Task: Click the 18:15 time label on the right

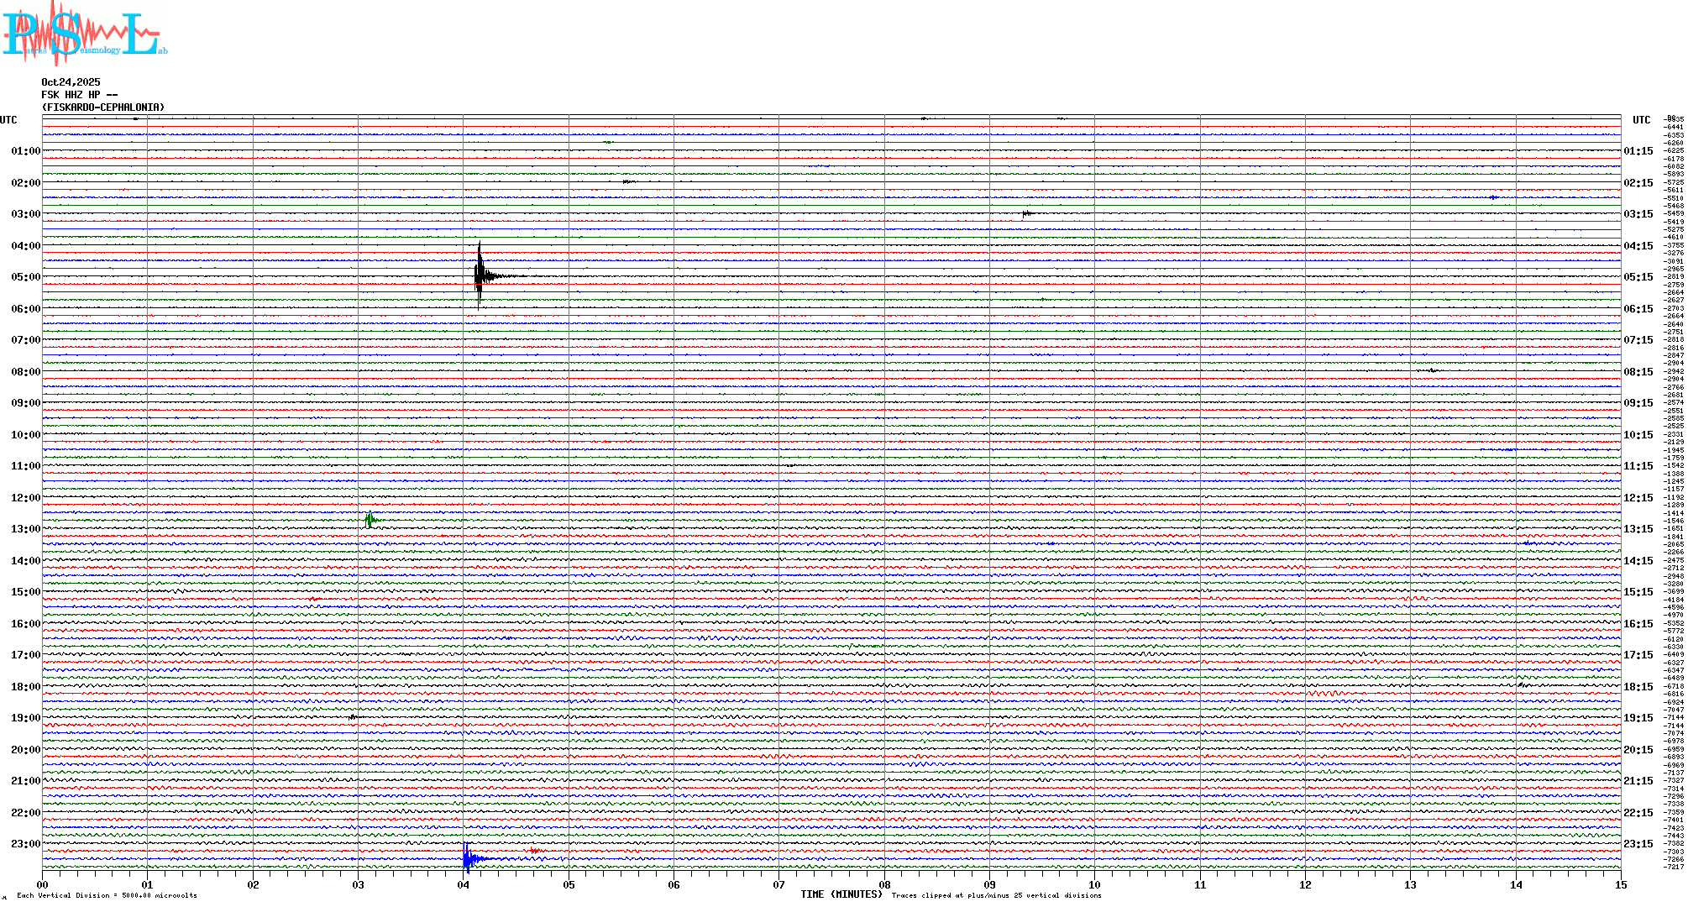Action: pyautogui.click(x=1638, y=687)
